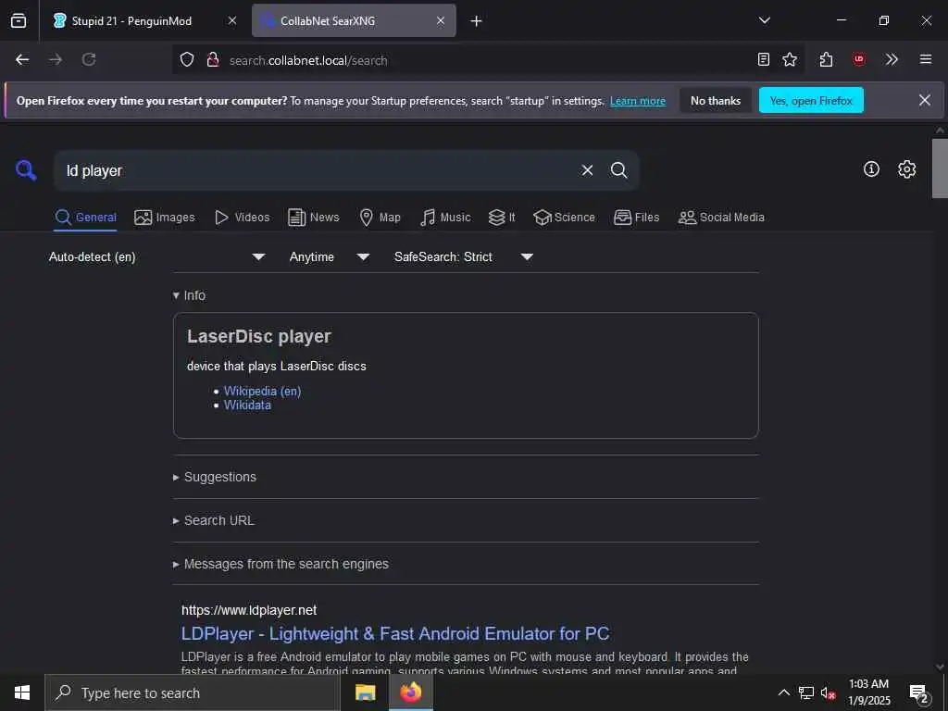Click the https://www.ldplayer.net URL text
The height and width of the screenshot is (711, 948).
[249, 610]
